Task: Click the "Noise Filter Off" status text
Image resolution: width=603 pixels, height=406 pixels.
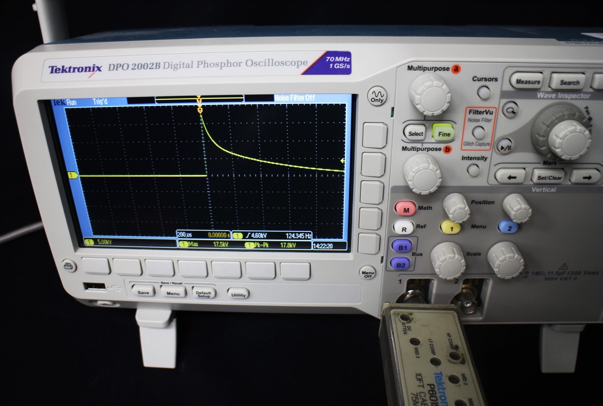Action: (294, 98)
